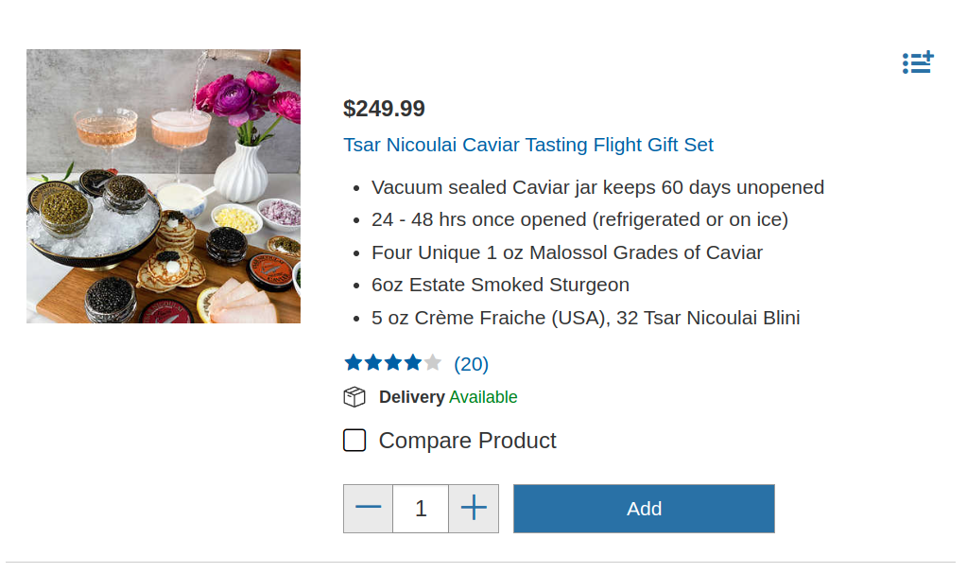Decrease quantity with the minus button
The width and height of the screenshot is (967, 573).
(369, 509)
